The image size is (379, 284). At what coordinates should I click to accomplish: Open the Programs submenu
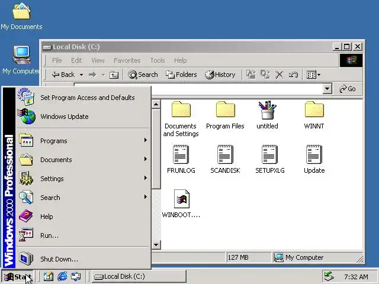(83, 141)
